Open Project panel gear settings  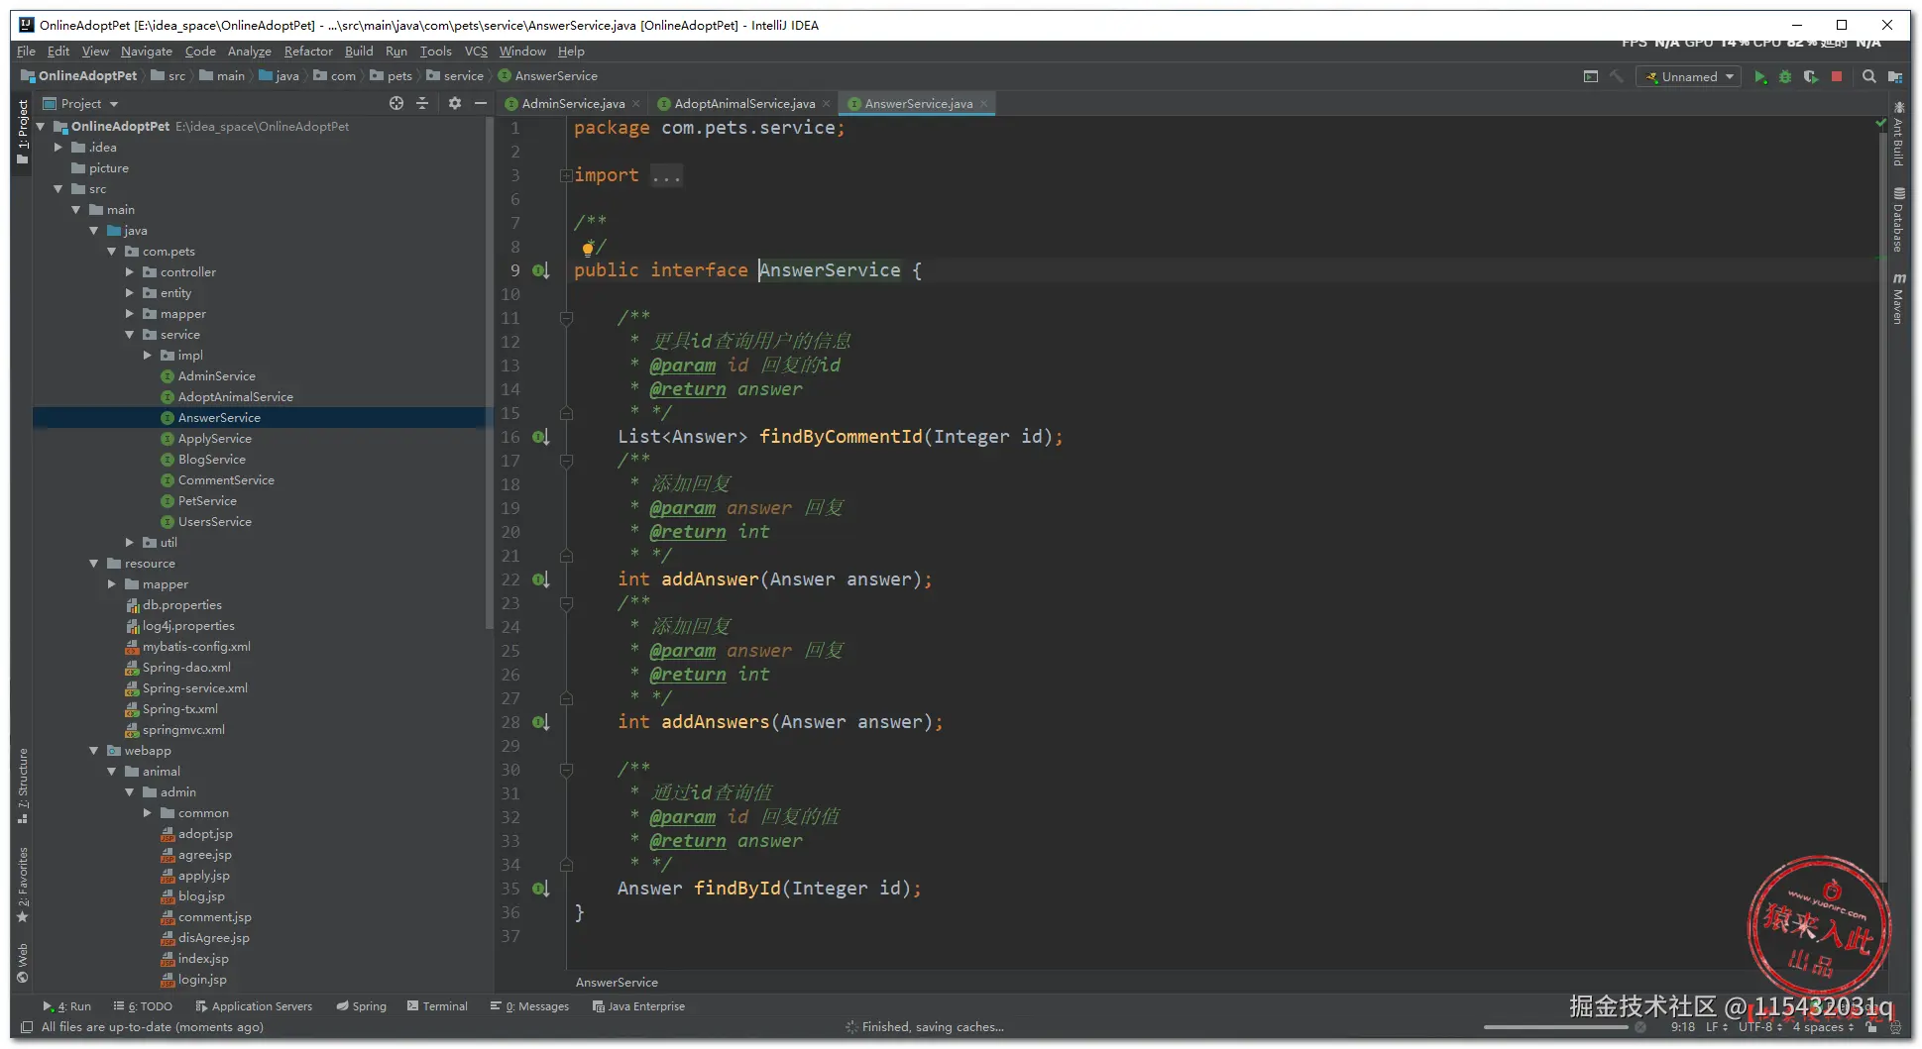click(455, 104)
